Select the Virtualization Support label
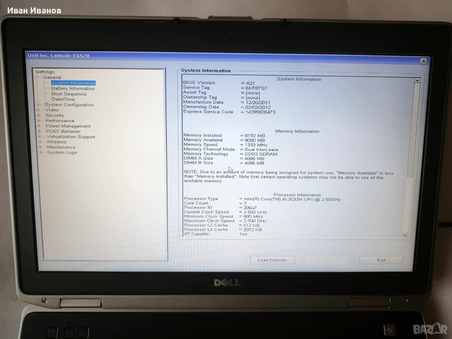Image resolution: width=452 pixels, height=339 pixels. click(x=71, y=137)
